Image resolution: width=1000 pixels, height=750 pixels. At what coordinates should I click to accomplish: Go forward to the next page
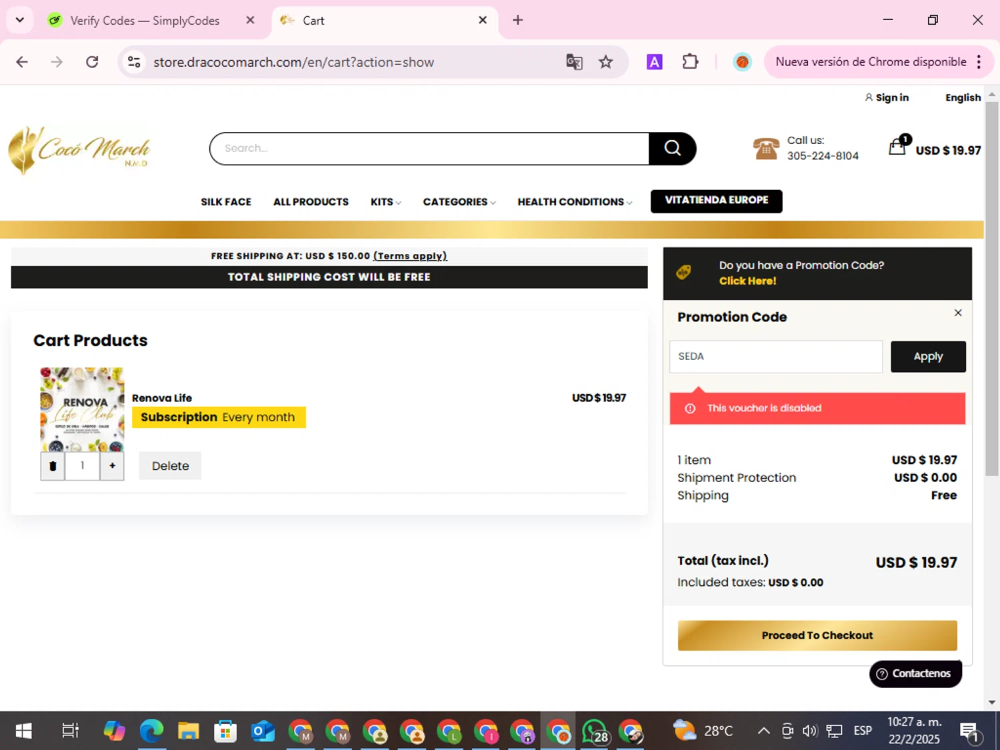click(57, 62)
